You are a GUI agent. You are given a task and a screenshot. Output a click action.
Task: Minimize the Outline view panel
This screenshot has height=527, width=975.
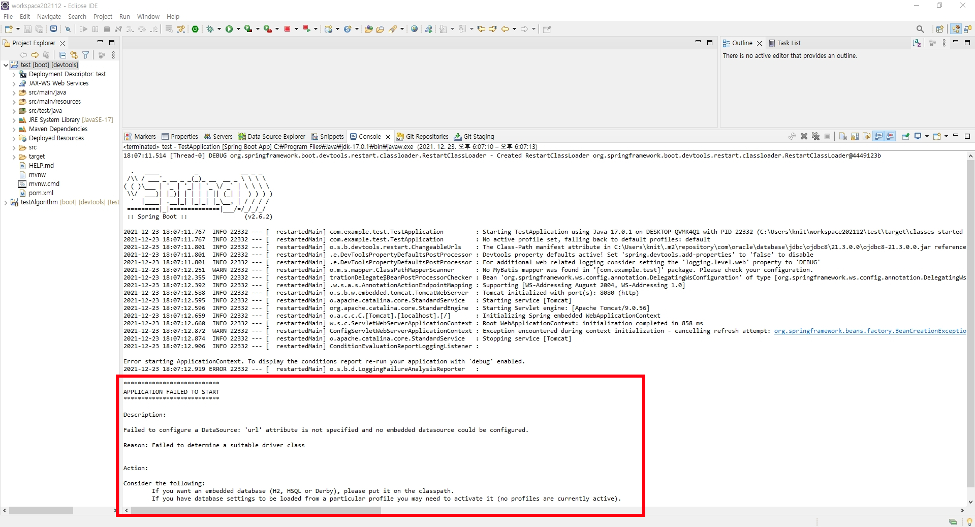point(955,42)
